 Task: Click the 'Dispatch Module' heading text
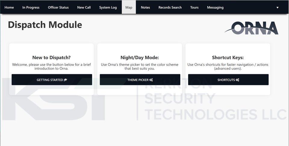pos(45,25)
